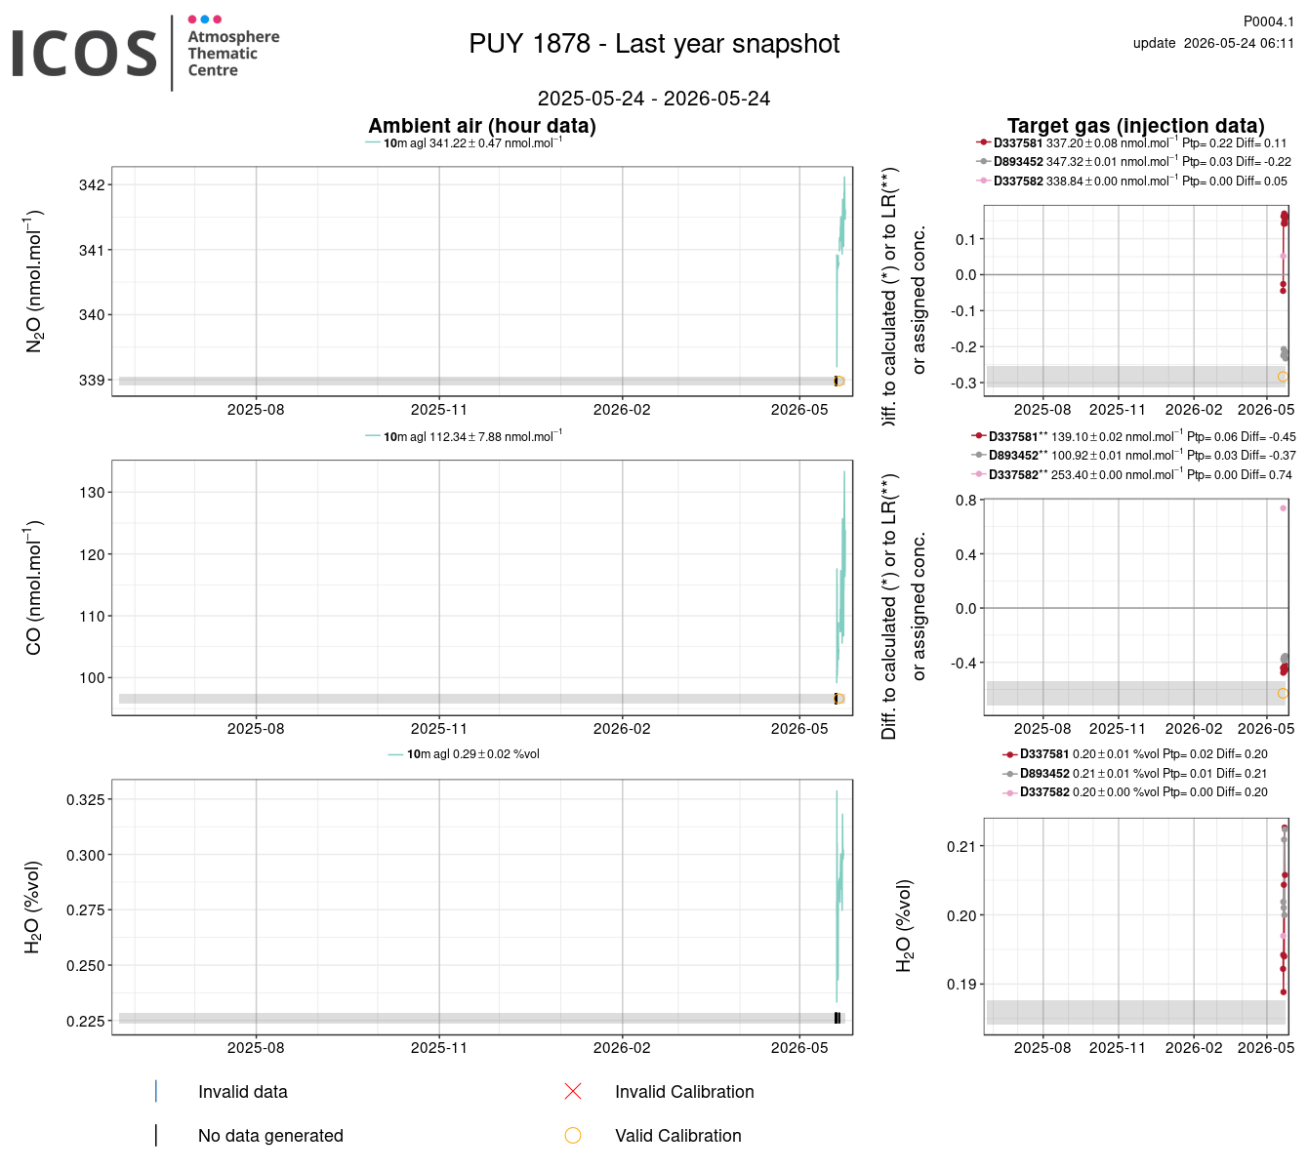1308x1171 pixels.
Task: Click the 2025-11 tick on H2O ambient axis
Action: (439, 1047)
